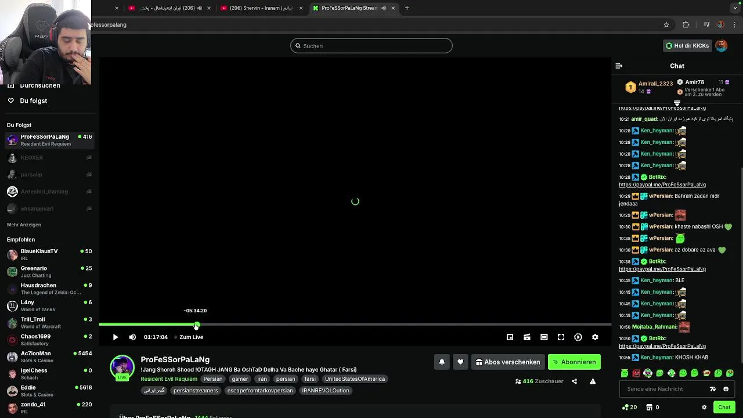743x418 pixels.
Task: Send message with the green Chat button
Action: 724,408
